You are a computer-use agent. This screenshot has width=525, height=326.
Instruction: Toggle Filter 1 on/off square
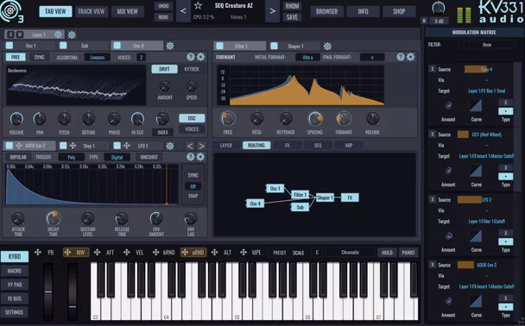click(219, 46)
